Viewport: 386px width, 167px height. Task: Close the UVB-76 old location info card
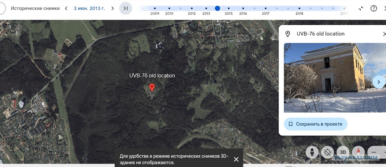384,34
